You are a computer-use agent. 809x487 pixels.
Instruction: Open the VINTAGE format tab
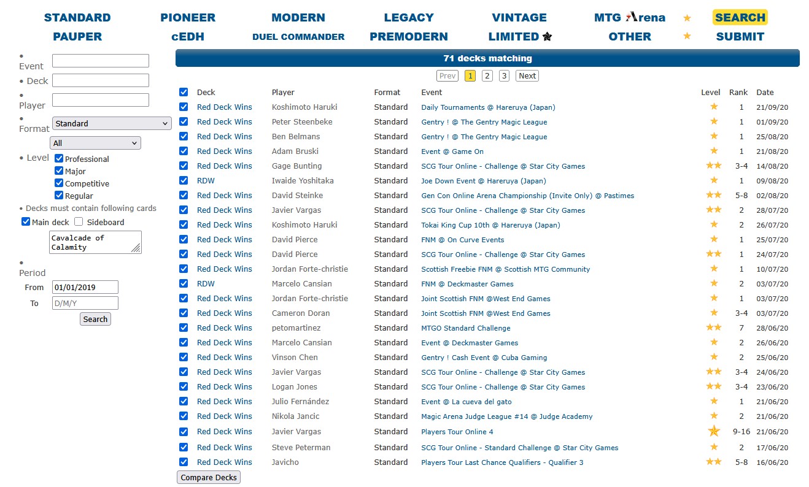coord(519,18)
